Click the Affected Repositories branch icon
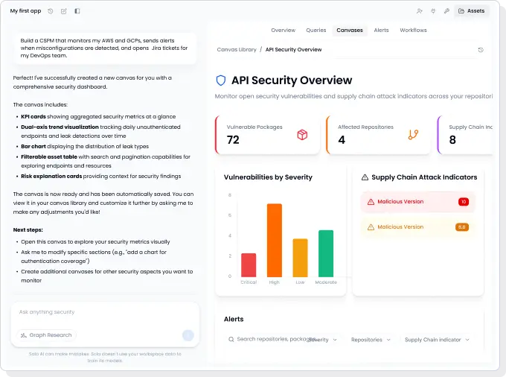Viewport: 506px width, 377px height. click(413, 134)
